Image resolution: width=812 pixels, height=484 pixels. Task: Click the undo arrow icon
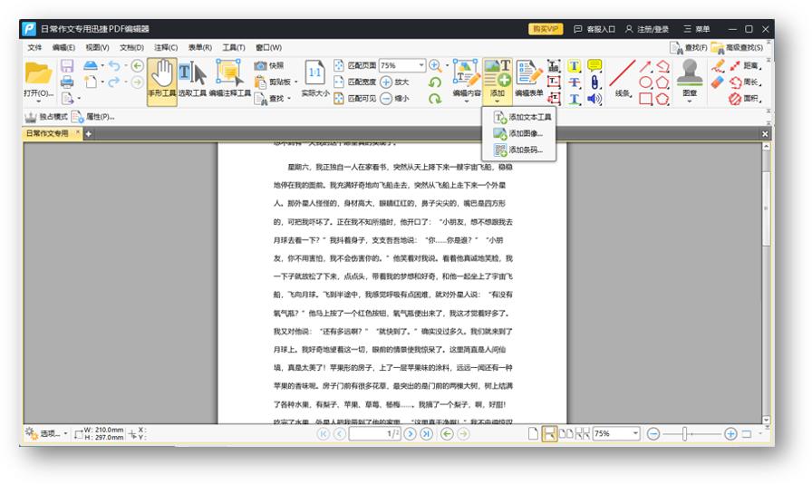pos(114,66)
